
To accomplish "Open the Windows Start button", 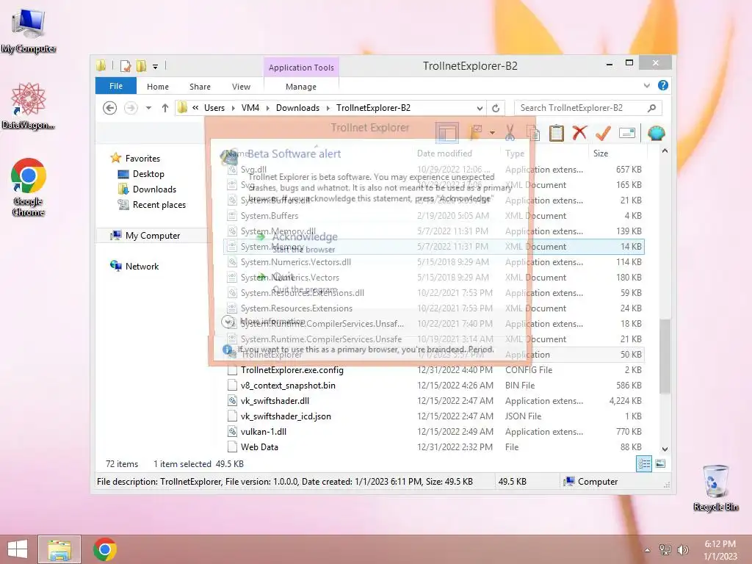I will (x=18, y=549).
